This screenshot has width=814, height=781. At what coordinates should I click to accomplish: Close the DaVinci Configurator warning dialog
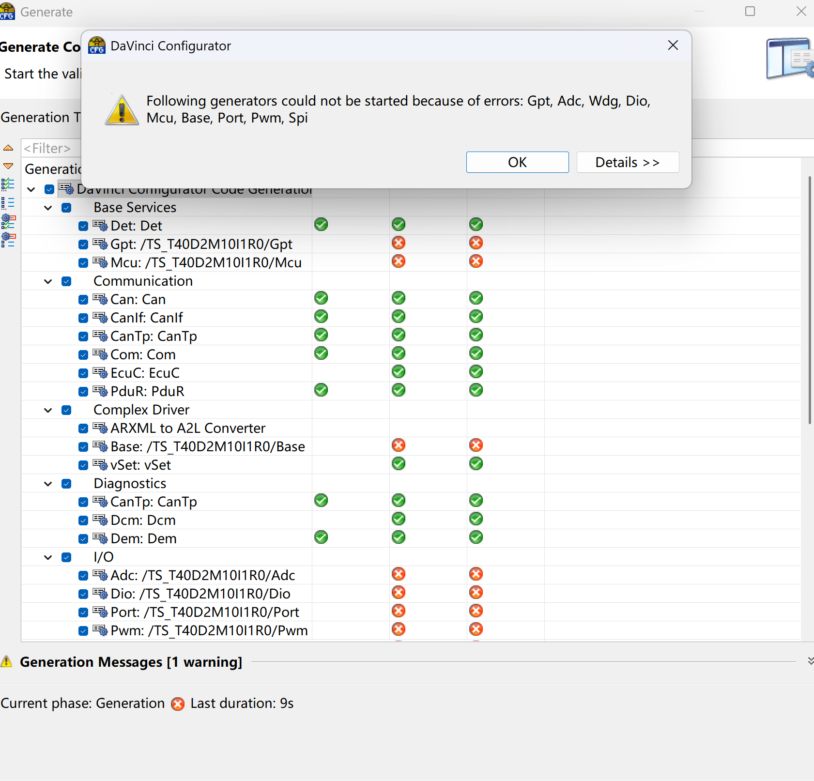[x=673, y=46]
